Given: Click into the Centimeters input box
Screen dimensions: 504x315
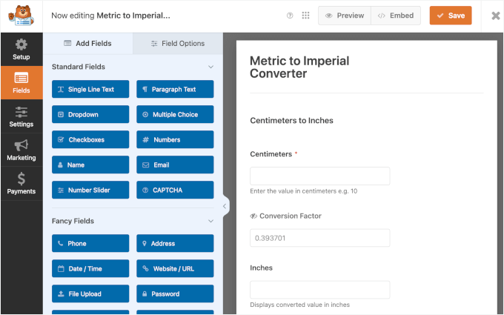Looking at the screenshot, I should pyautogui.click(x=319, y=176).
